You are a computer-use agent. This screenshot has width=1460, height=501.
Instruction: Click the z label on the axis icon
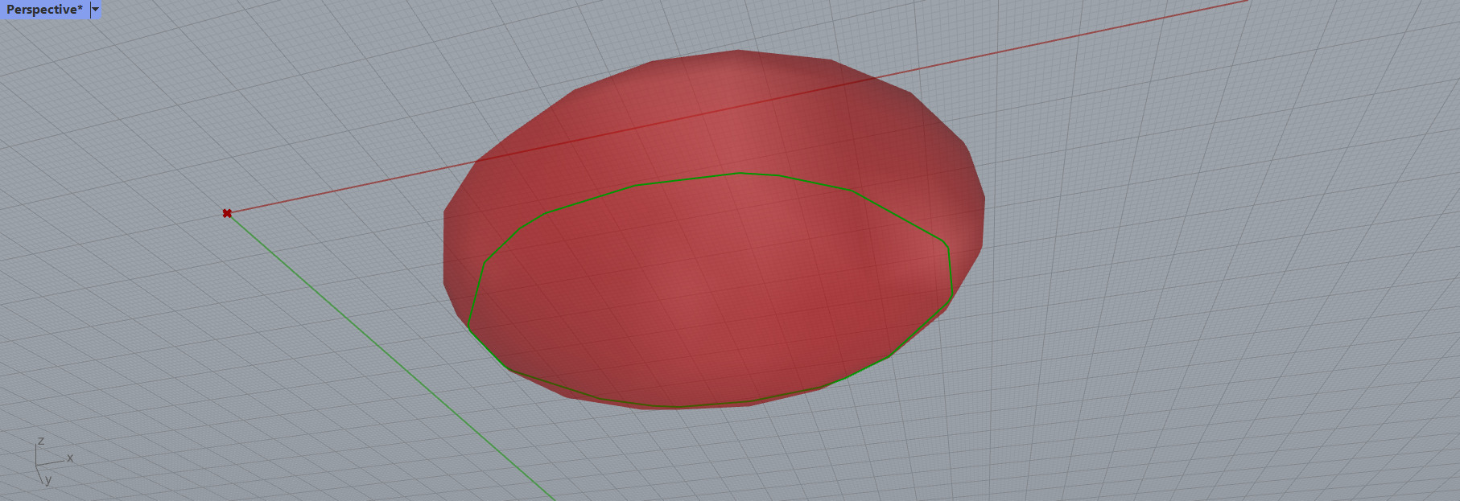[41, 441]
